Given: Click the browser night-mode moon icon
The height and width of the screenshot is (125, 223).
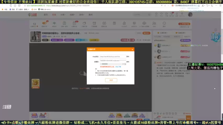Looking at the screenshot, I should 212,6.
